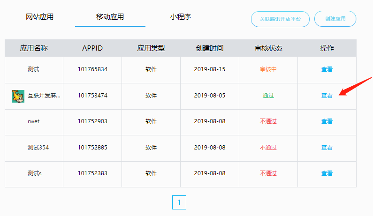
Task: View the 测试s app details link
Action: pyautogui.click(x=327, y=173)
